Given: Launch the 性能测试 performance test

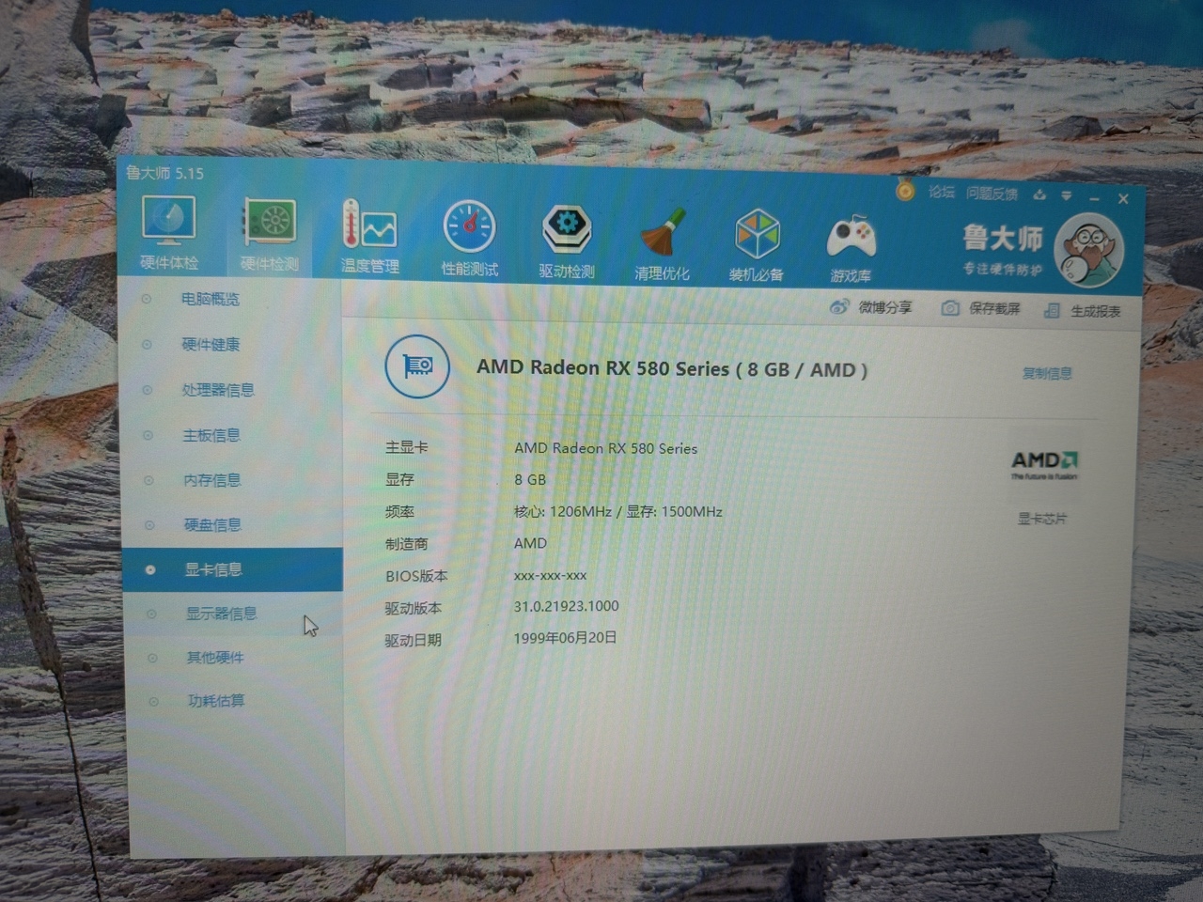Looking at the screenshot, I should pyautogui.click(x=469, y=239).
